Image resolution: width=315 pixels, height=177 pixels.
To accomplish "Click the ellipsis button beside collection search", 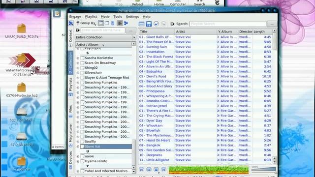I will [x=131, y=30].
